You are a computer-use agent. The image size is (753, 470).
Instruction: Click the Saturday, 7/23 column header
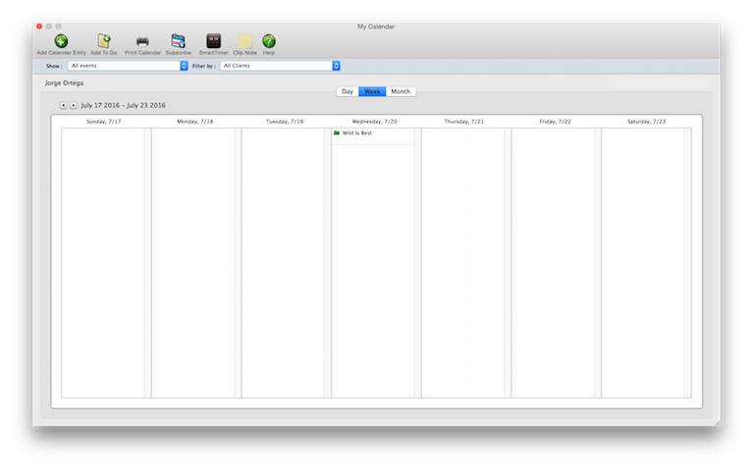[646, 122]
